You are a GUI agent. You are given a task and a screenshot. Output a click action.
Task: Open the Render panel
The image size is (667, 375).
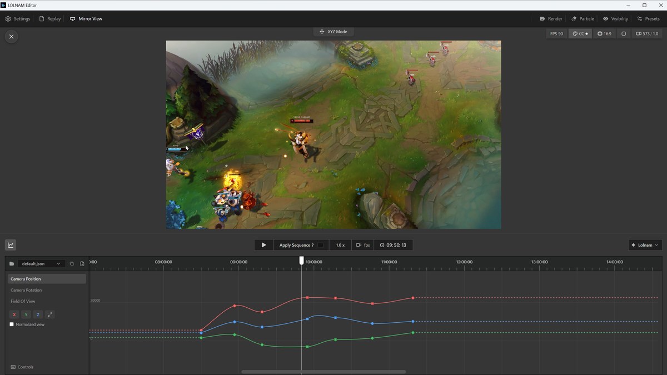tap(551, 18)
